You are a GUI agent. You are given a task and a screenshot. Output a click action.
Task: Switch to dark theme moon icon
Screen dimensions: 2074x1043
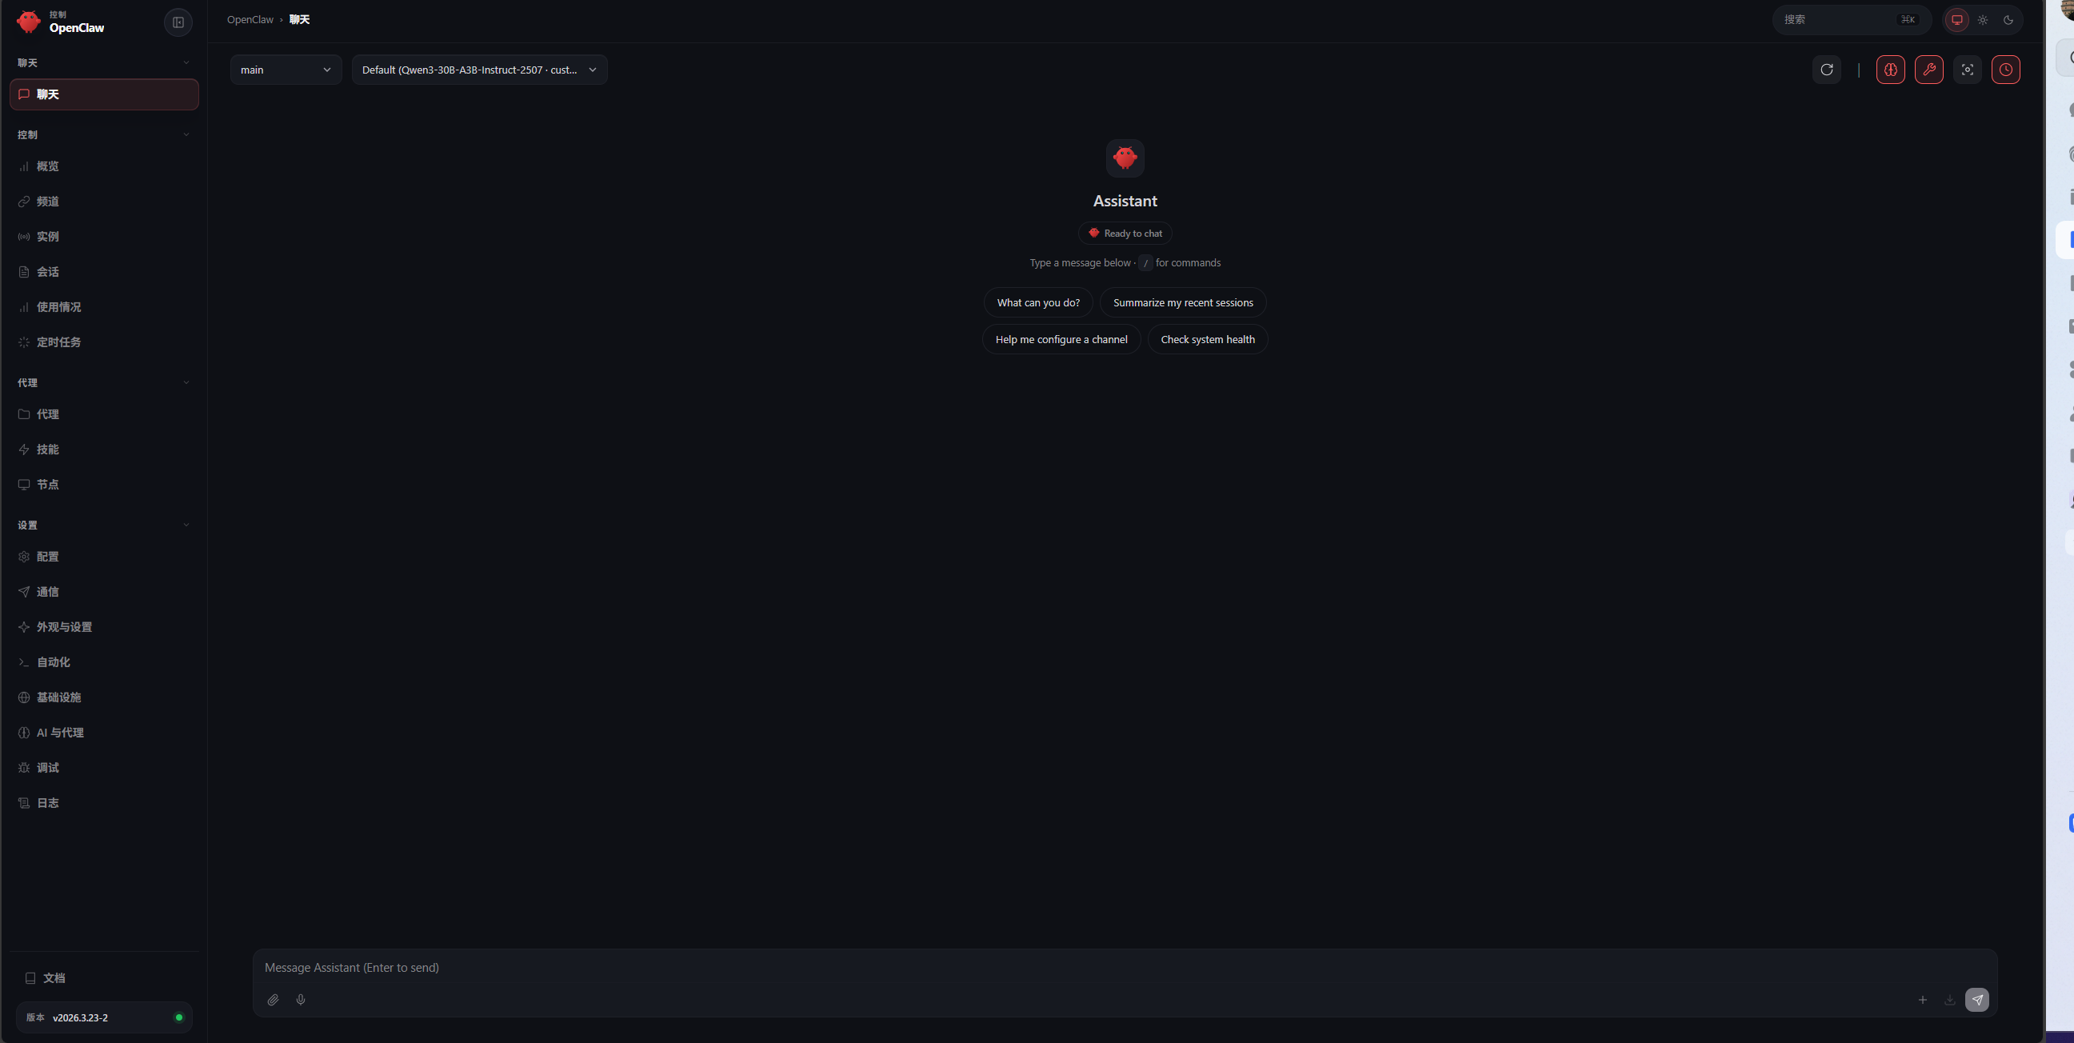coord(2008,20)
